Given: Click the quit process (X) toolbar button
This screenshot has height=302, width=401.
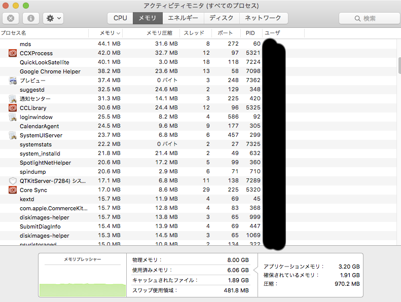Looking at the screenshot, I should tap(11, 18).
